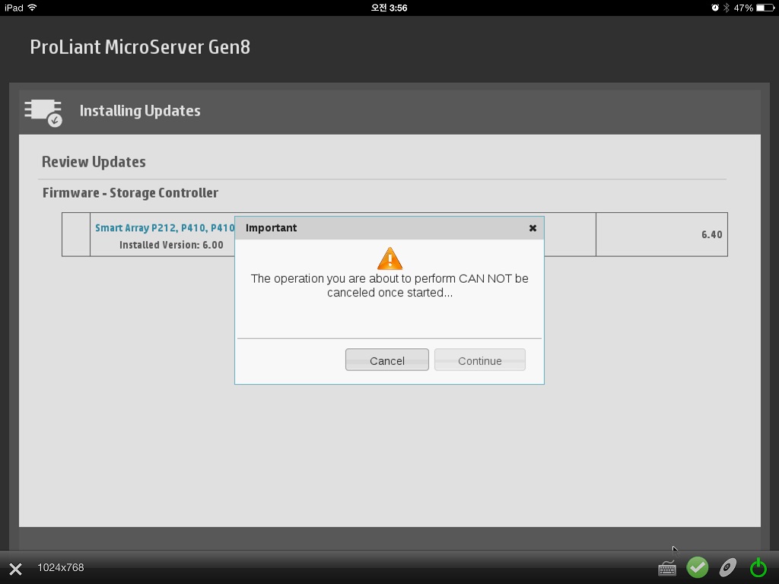Image resolution: width=779 pixels, height=584 pixels.
Task: Click the green power button icon
Action: 758,567
